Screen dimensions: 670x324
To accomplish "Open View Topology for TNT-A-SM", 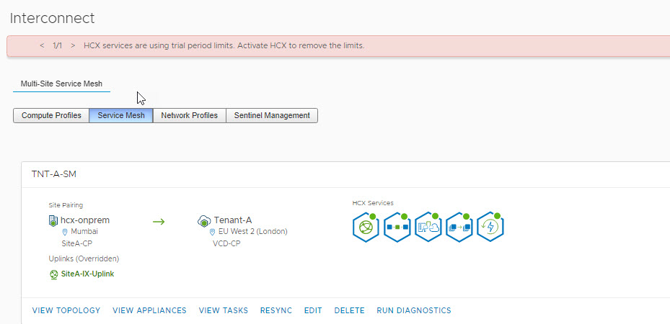I will tap(66, 310).
